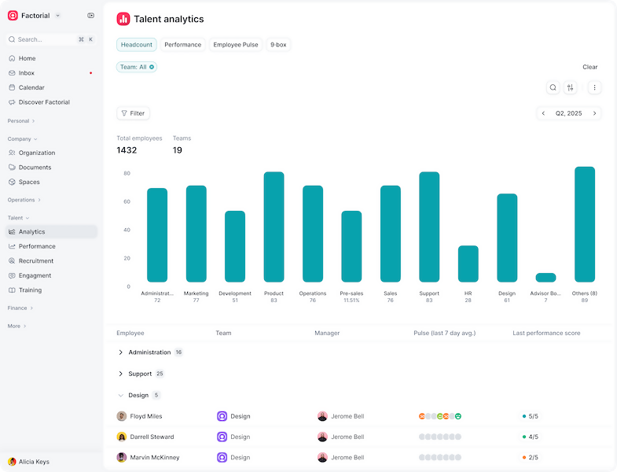This screenshot has height=472, width=617.
Task: Expand the Support team row
Action: (x=121, y=374)
